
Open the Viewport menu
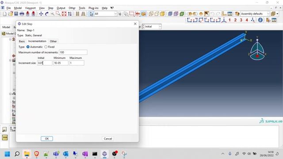(31, 8)
